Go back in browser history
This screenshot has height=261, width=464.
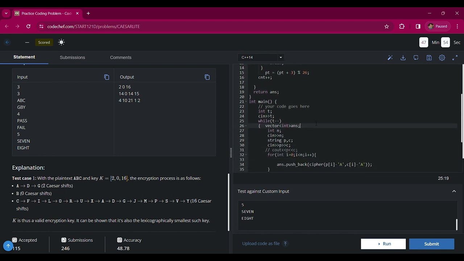click(x=7, y=26)
